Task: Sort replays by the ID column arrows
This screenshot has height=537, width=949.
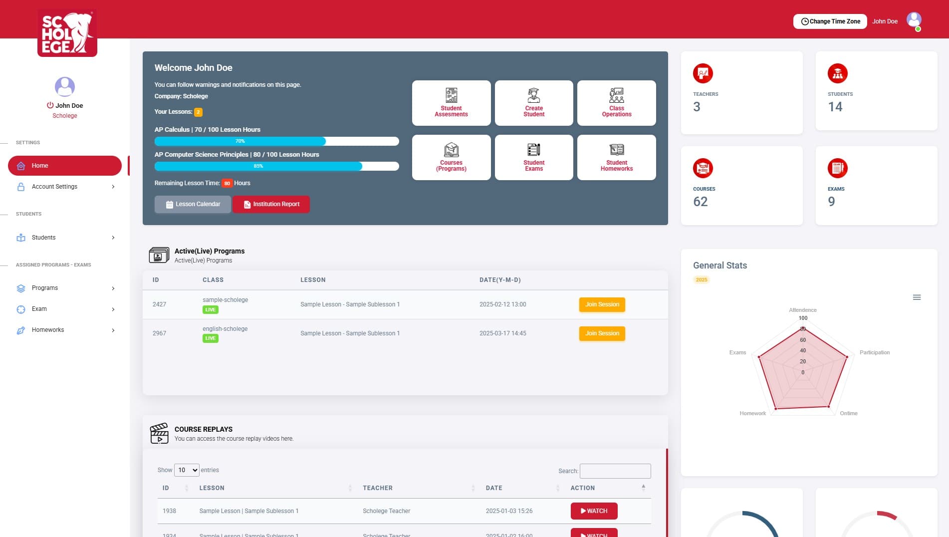Action: [187, 488]
